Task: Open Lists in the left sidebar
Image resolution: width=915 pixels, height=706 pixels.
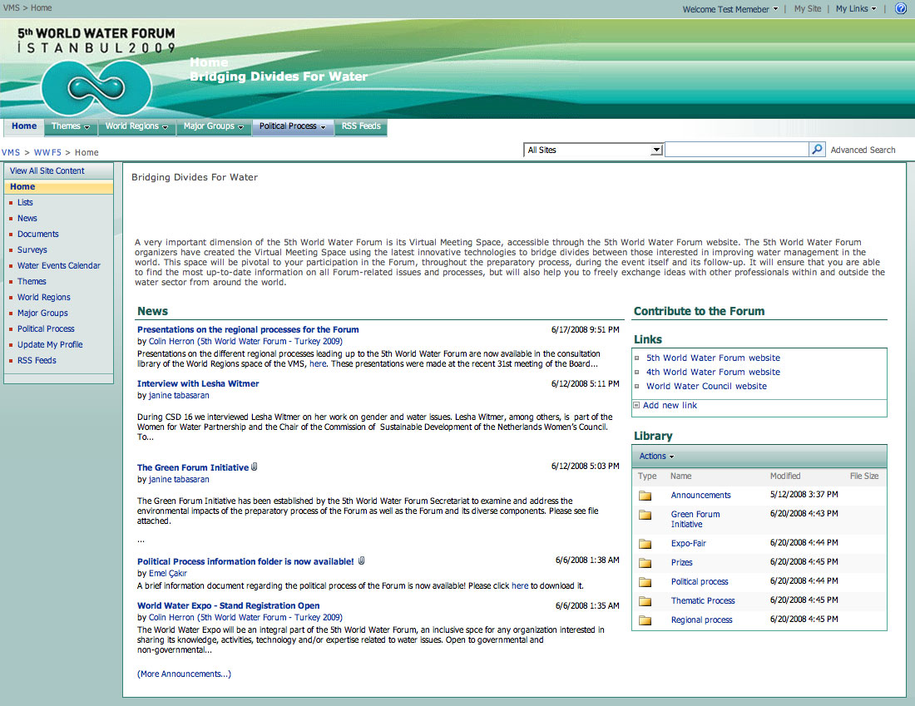Action: pos(25,202)
